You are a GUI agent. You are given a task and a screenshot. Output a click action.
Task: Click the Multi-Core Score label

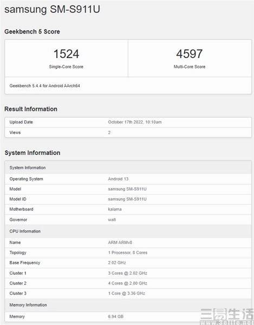pos(190,67)
